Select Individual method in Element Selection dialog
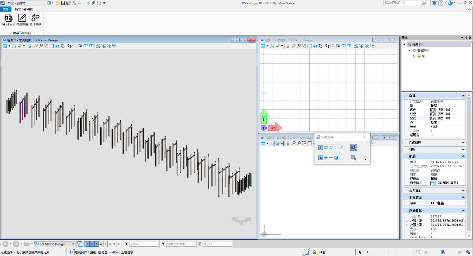This screenshot has width=473, height=256. tap(320, 147)
